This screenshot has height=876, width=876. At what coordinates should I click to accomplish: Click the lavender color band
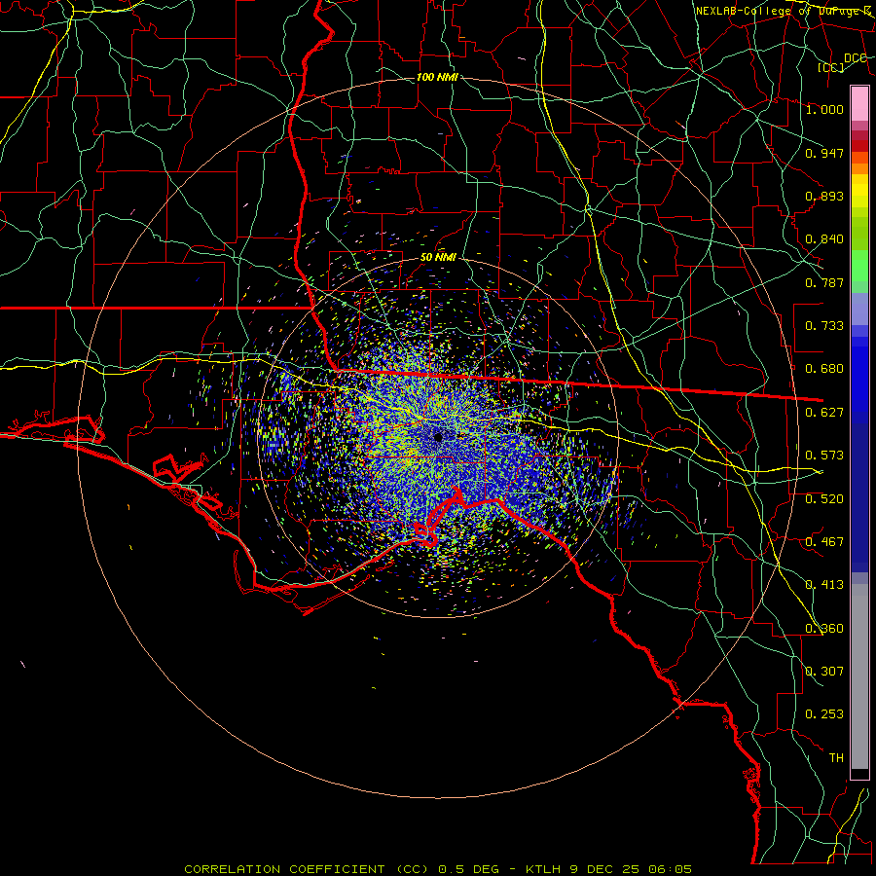[x=859, y=310]
